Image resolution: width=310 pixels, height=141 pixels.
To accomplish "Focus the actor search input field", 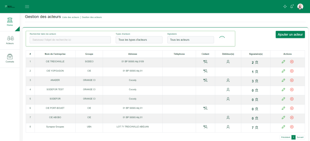I will [70, 40].
